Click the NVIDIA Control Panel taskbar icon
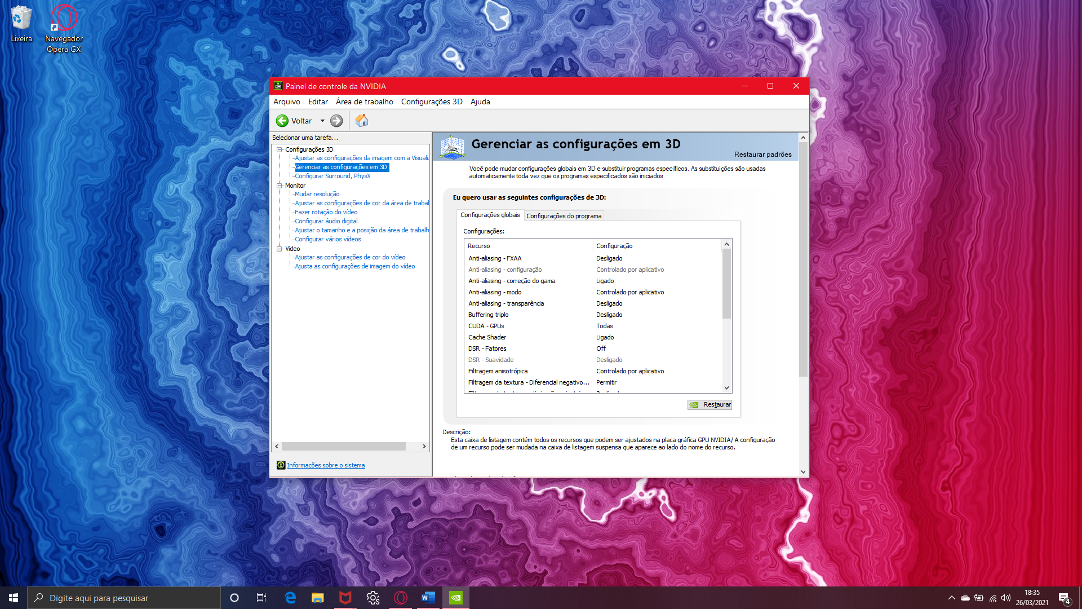The width and height of the screenshot is (1082, 609). pyautogui.click(x=456, y=598)
